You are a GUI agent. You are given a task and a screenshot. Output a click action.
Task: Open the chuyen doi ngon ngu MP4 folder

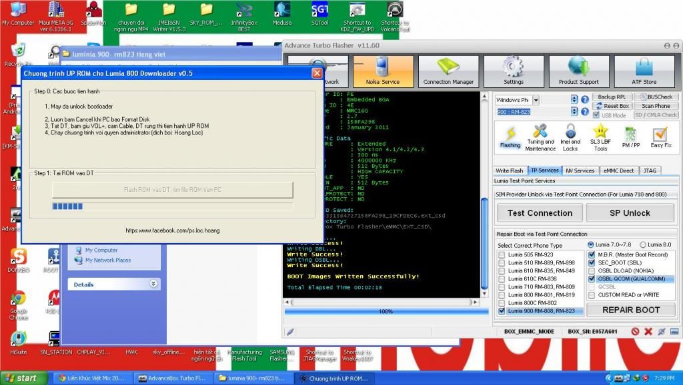(131, 17)
